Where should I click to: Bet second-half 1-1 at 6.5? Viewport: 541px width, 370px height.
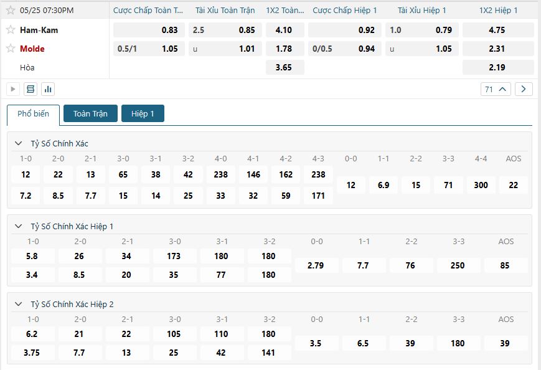click(x=364, y=343)
